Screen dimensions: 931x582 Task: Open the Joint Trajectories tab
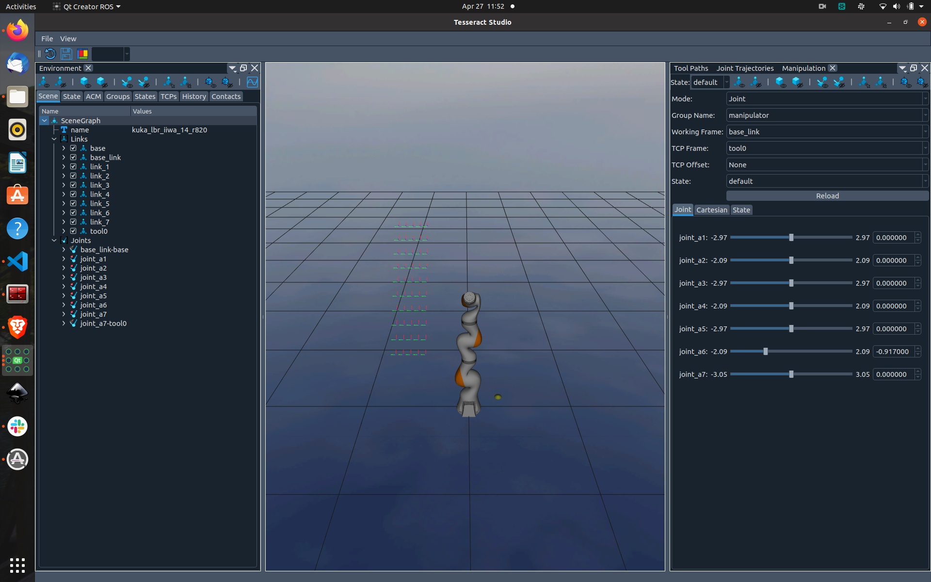click(x=745, y=68)
